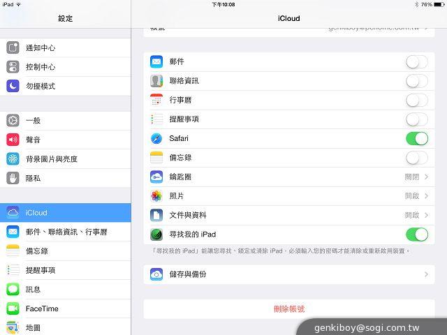Tap the FaceTime camera icon

[13, 308]
